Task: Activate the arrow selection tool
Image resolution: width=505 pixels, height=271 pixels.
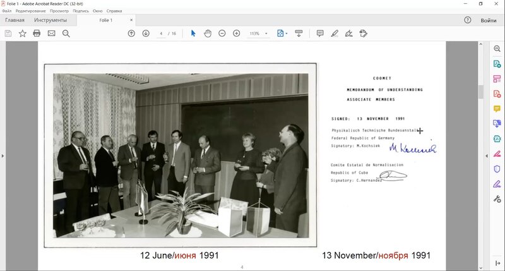Action: pyautogui.click(x=193, y=33)
